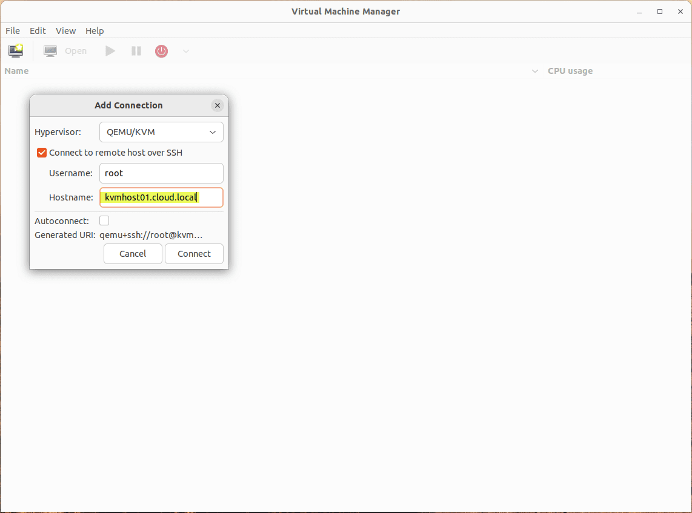
Task: Open the Hypervisor QEMU/KVM dropdown
Action: [162, 132]
